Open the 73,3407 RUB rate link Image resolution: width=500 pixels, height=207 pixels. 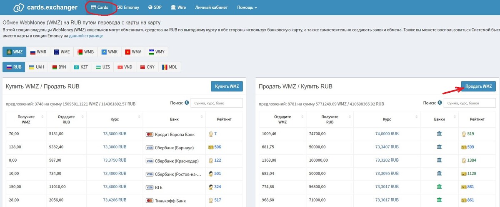coord(387,147)
